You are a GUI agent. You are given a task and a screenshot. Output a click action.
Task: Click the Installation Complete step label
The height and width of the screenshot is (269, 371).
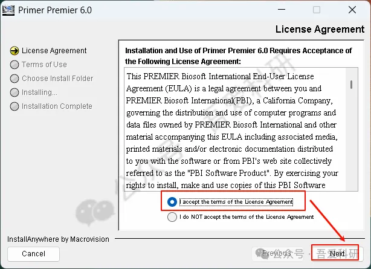click(x=57, y=106)
